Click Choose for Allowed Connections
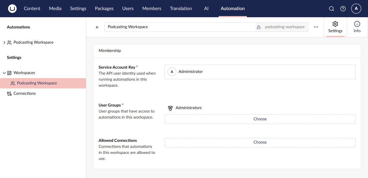The height and width of the screenshot is (178, 368). pyautogui.click(x=260, y=142)
